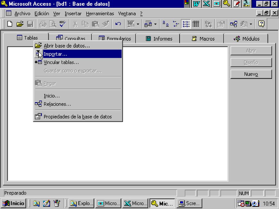The image size is (279, 209).
Task: Click the Nuevo button
Action: click(x=251, y=74)
